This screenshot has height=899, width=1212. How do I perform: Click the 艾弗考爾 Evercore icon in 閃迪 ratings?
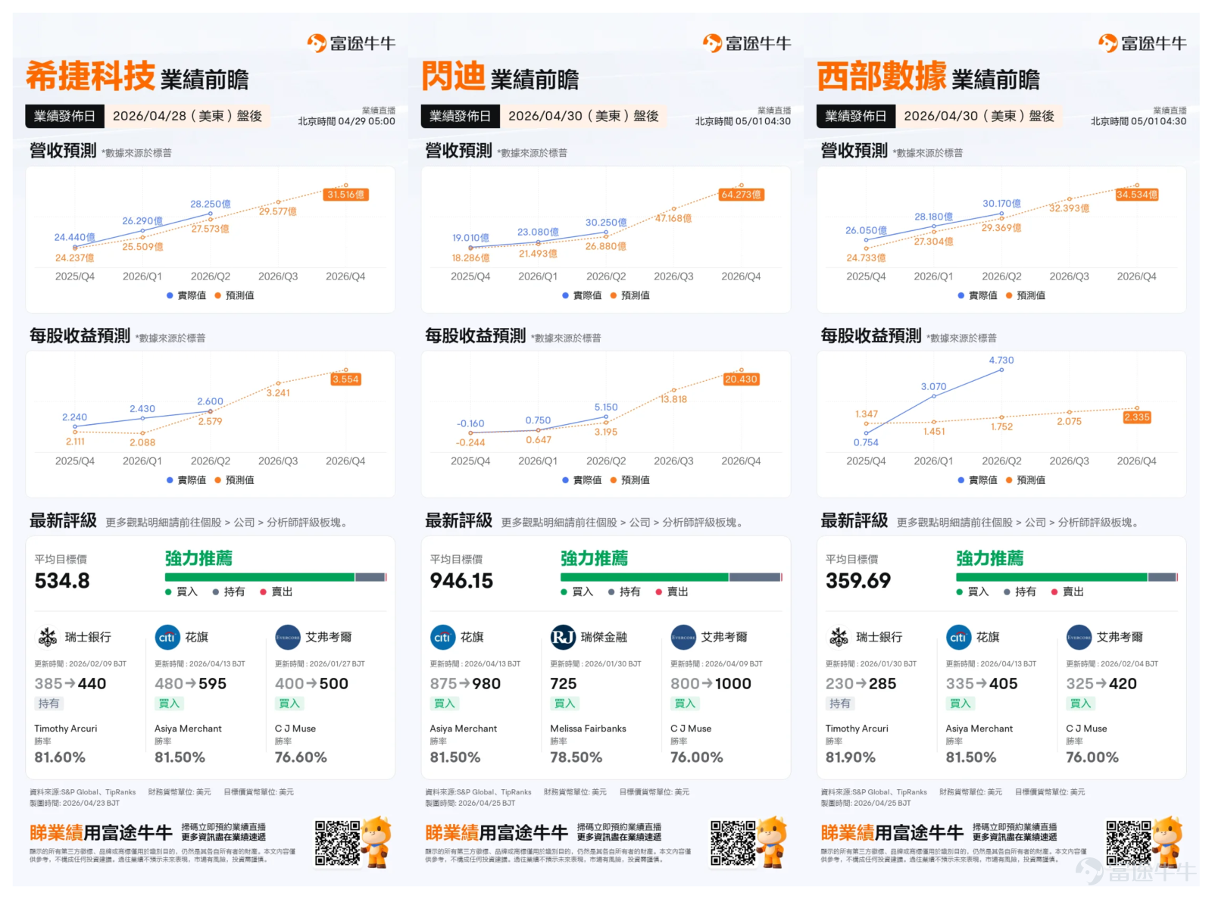(683, 637)
